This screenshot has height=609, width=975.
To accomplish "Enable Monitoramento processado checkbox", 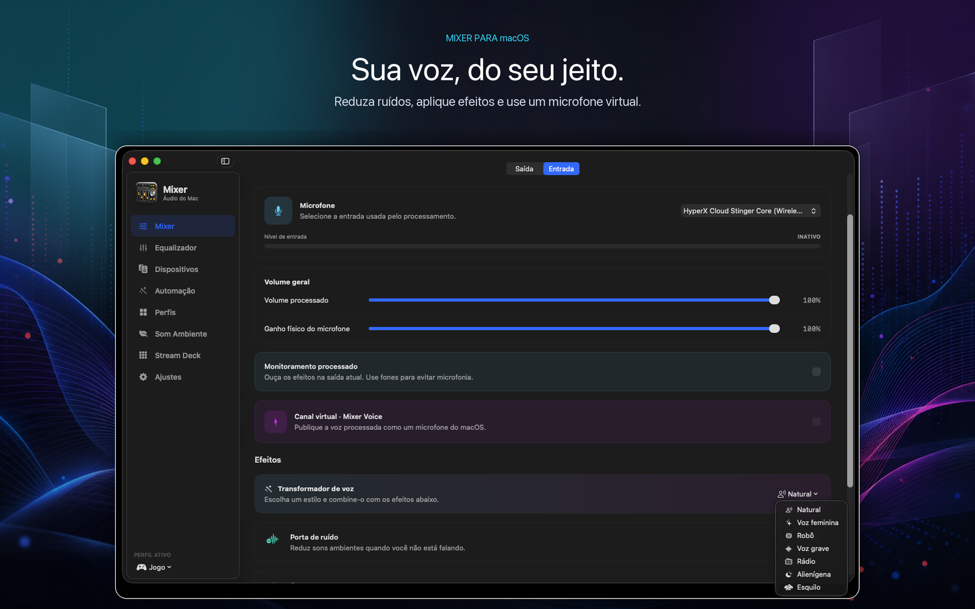I will click(817, 372).
